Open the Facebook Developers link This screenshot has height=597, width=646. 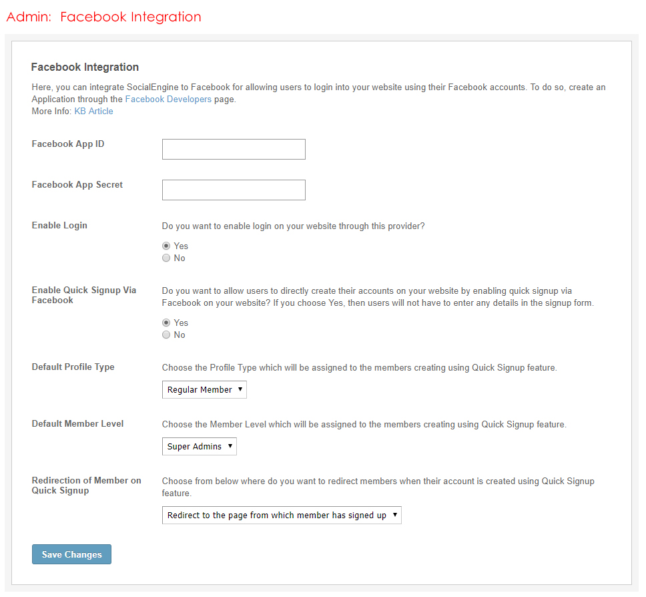pos(168,99)
